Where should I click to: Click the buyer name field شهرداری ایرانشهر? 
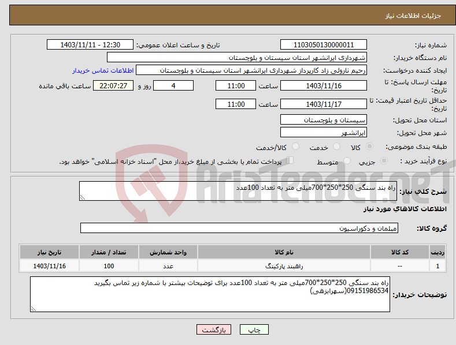point(237,57)
